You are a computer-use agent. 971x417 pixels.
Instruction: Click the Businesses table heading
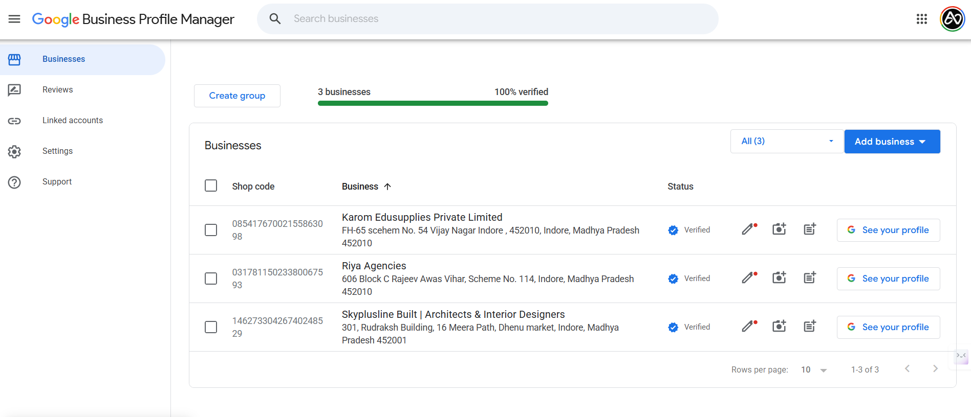tap(233, 146)
